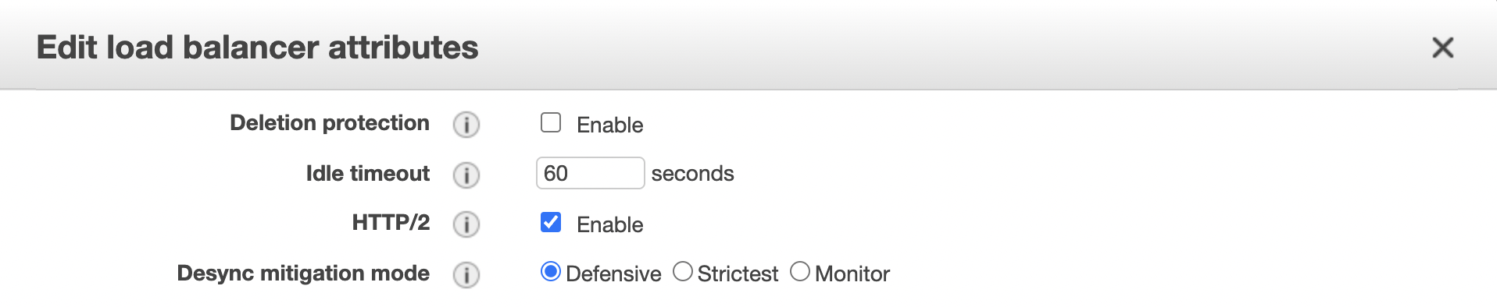The image size is (1497, 307).
Task: Click the Strictest option label text
Action: [x=738, y=274]
